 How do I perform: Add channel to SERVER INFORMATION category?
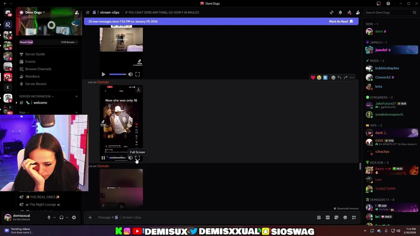tap(76, 96)
